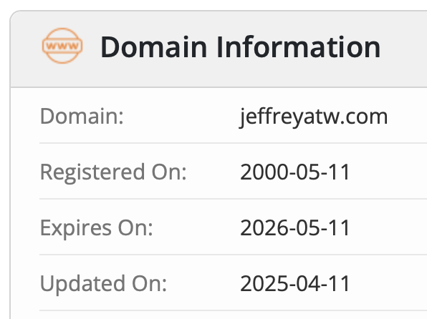Click the white margin above the panel
This screenshot has width=427, height=319.
[214, 4]
